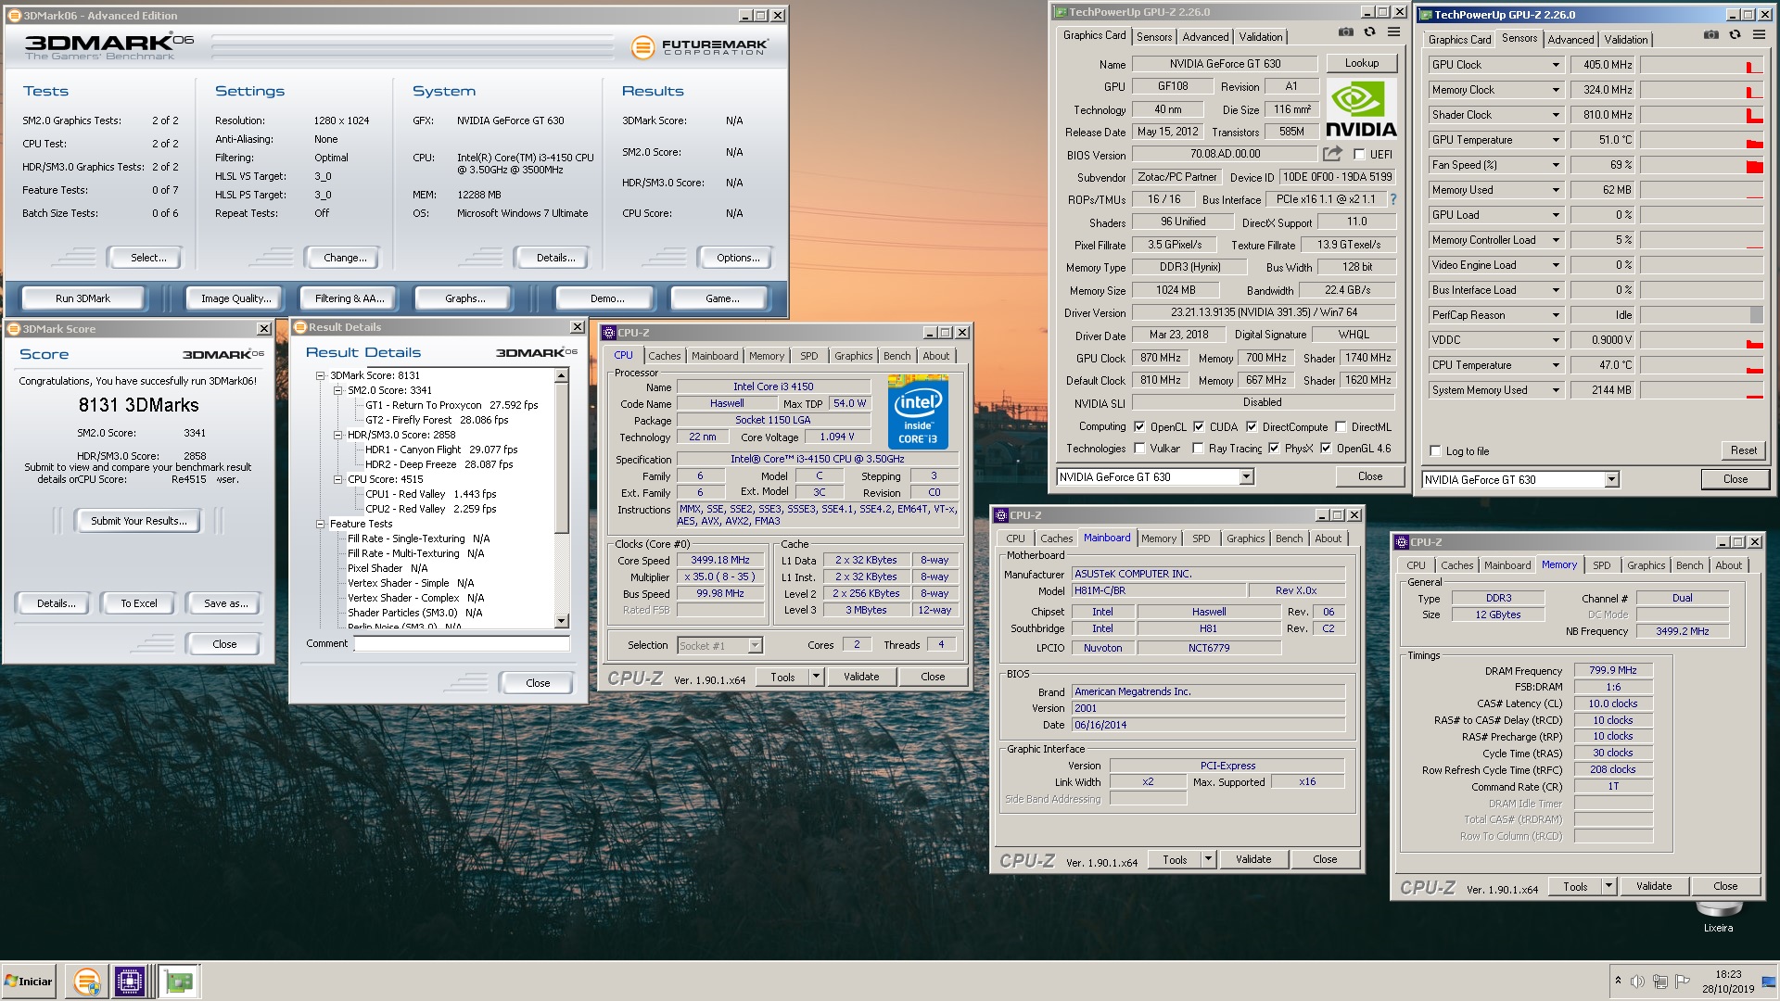Toggle the OpenCL checkbox
Viewport: 1780px width, 1001px height.
tap(1139, 427)
